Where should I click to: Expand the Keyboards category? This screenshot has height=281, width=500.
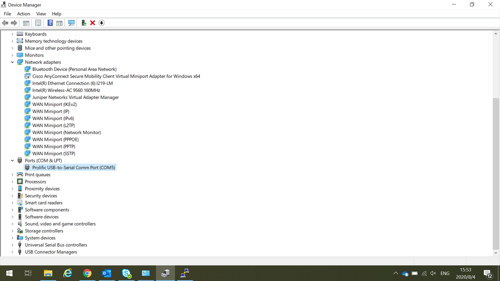coord(13,34)
